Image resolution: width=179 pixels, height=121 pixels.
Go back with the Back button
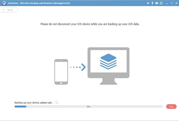9,10
